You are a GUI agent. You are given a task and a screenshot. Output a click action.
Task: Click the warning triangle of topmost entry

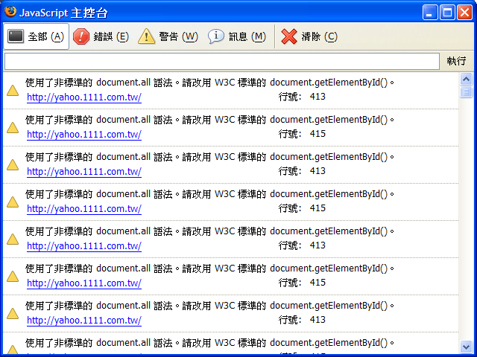click(x=13, y=91)
